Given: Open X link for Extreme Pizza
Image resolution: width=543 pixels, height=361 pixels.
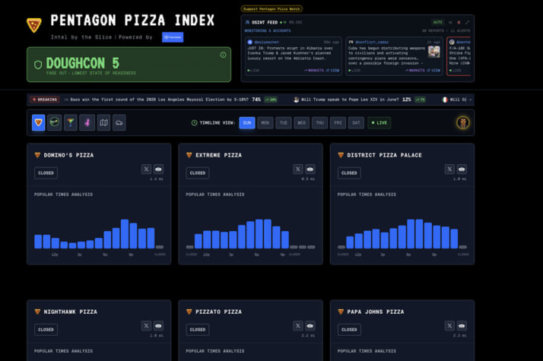Looking at the screenshot, I should (x=298, y=169).
